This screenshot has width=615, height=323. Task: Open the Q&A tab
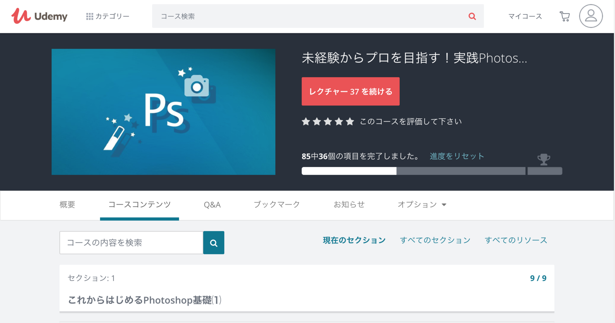(212, 205)
